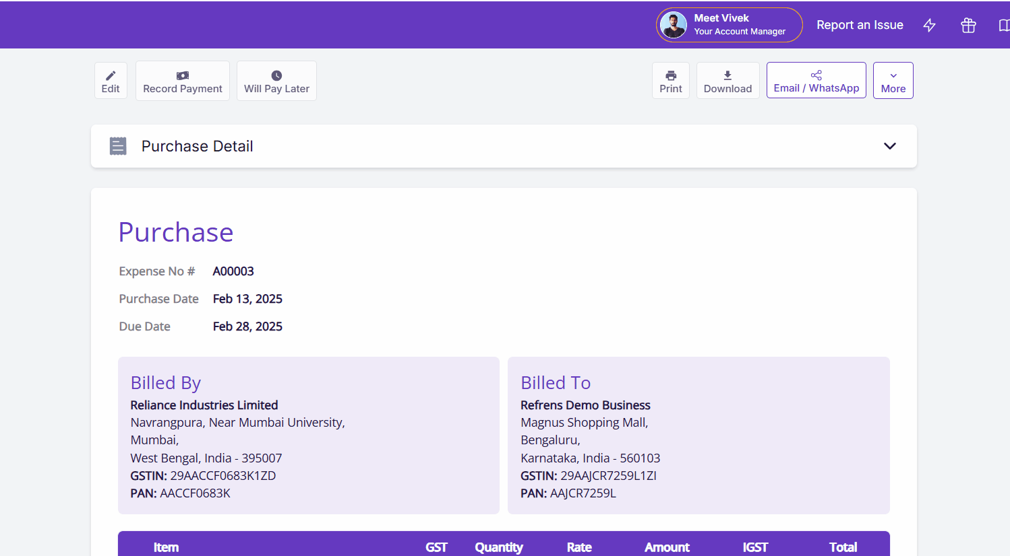
Task: Click Reliance Industries Limited name
Action: pyautogui.click(x=204, y=405)
